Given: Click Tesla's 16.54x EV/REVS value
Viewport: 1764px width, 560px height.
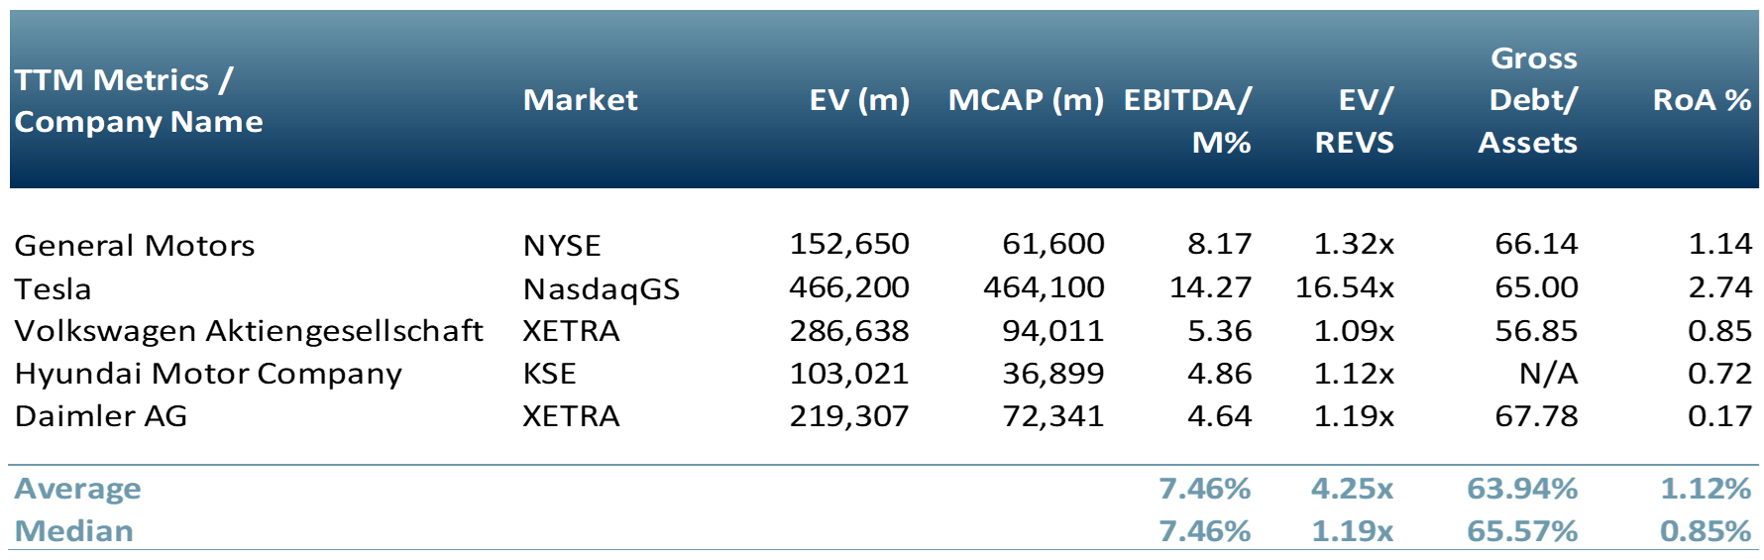Looking at the screenshot, I should click(1344, 287).
